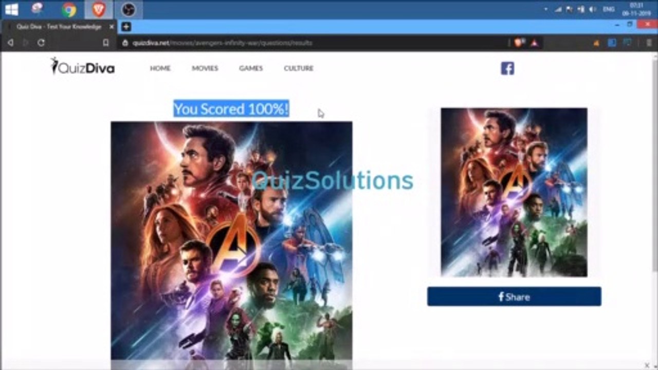Click the Facebook Share button
This screenshot has width=658, height=370.
click(514, 297)
